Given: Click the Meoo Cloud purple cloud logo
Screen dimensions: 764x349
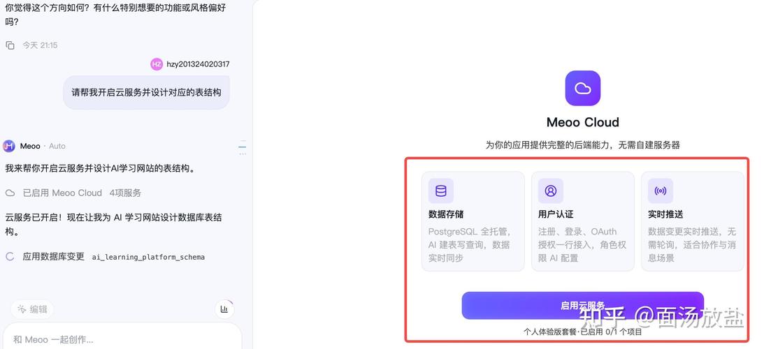Looking at the screenshot, I should tap(582, 88).
